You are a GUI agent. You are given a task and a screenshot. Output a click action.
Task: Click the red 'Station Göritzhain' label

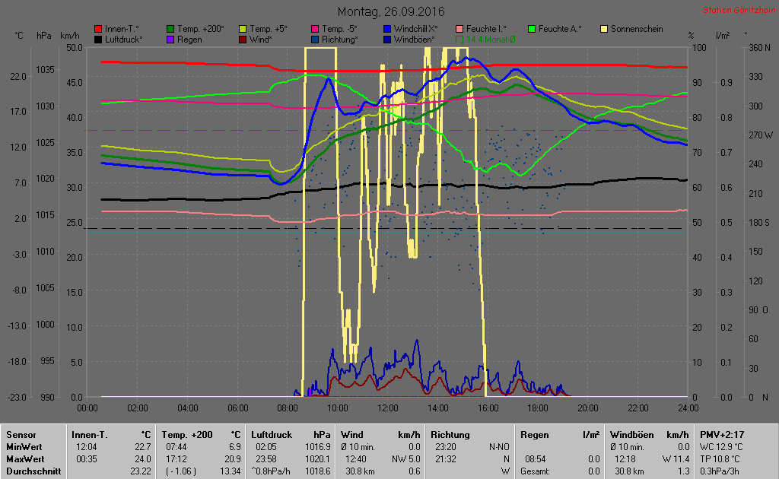pyautogui.click(x=739, y=10)
